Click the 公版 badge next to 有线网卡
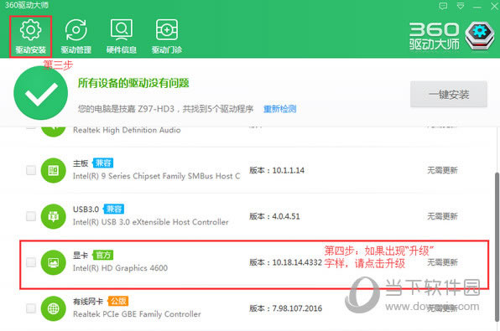This screenshot has height=331, width=500. click(118, 301)
